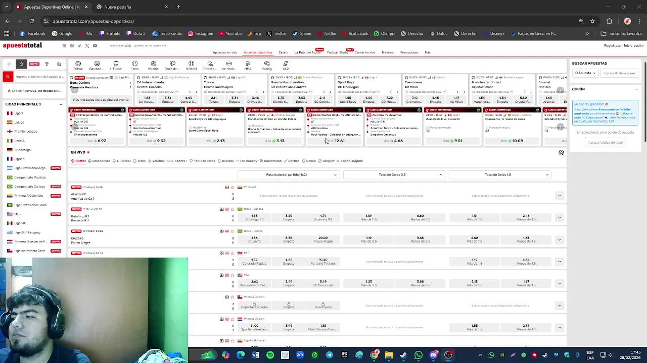
Task: Switch to the Baloncesto live tab
Action: tap(100, 161)
